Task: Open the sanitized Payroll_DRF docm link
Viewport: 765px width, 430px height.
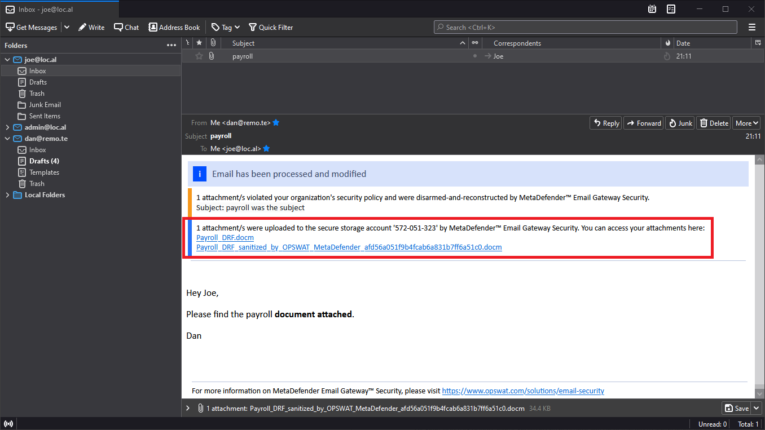Action: pos(349,247)
